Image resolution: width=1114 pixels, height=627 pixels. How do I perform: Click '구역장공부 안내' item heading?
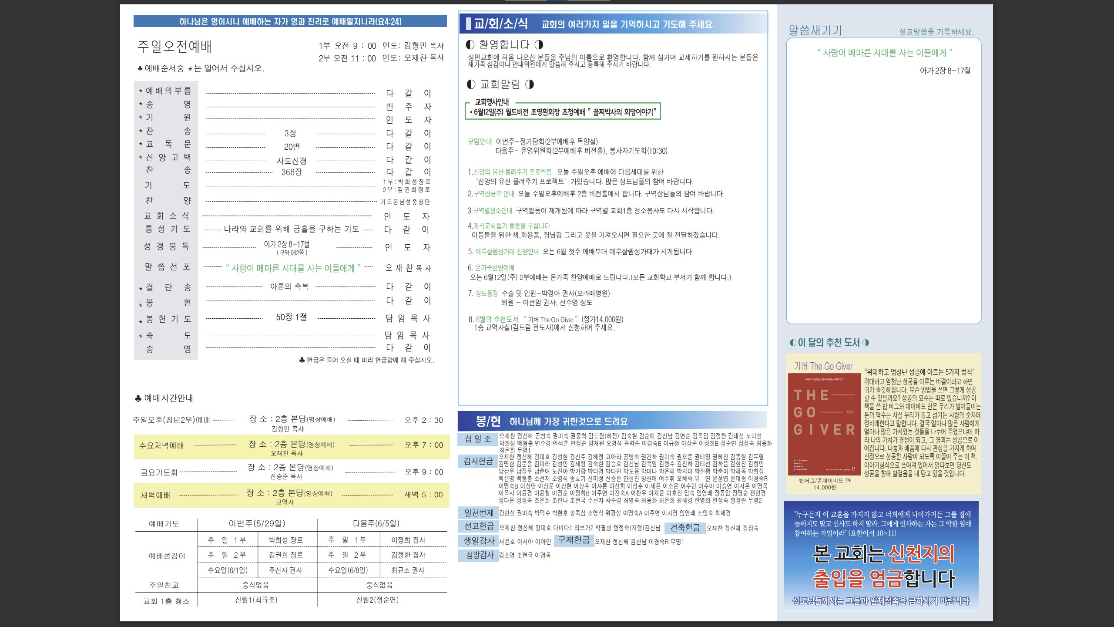[x=493, y=194]
